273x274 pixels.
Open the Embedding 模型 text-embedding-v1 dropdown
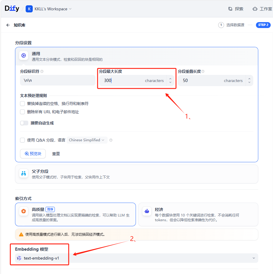tap(136, 258)
